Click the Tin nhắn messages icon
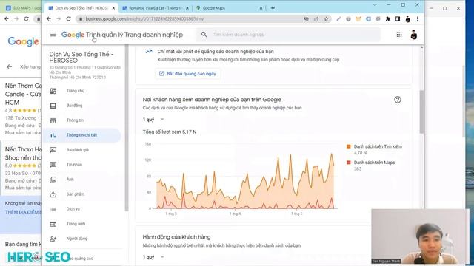 [53, 165]
